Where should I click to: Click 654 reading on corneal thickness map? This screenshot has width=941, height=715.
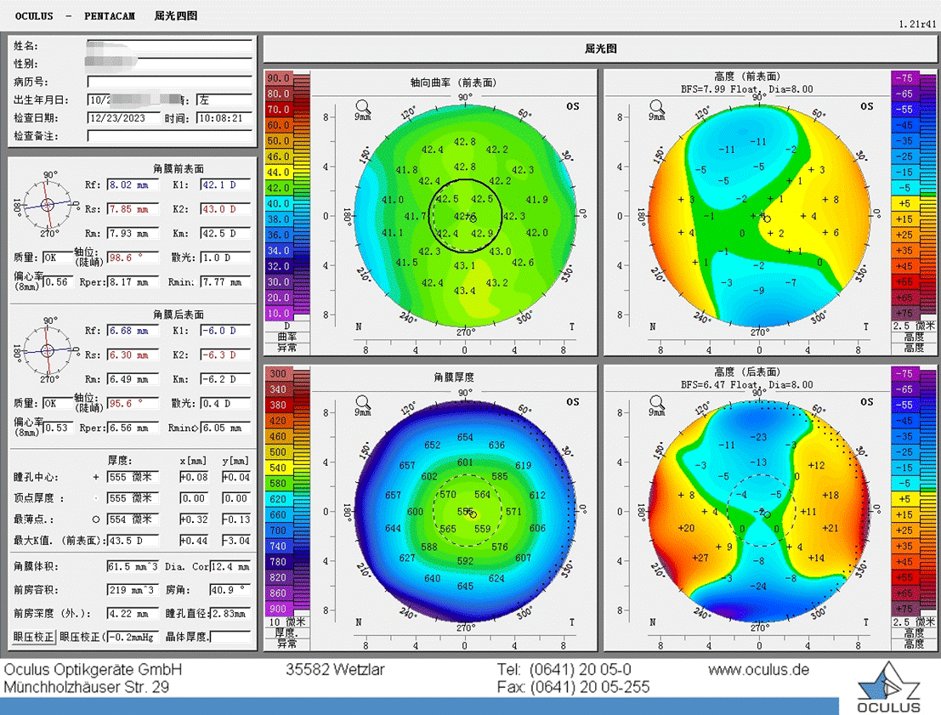pyautogui.click(x=465, y=438)
